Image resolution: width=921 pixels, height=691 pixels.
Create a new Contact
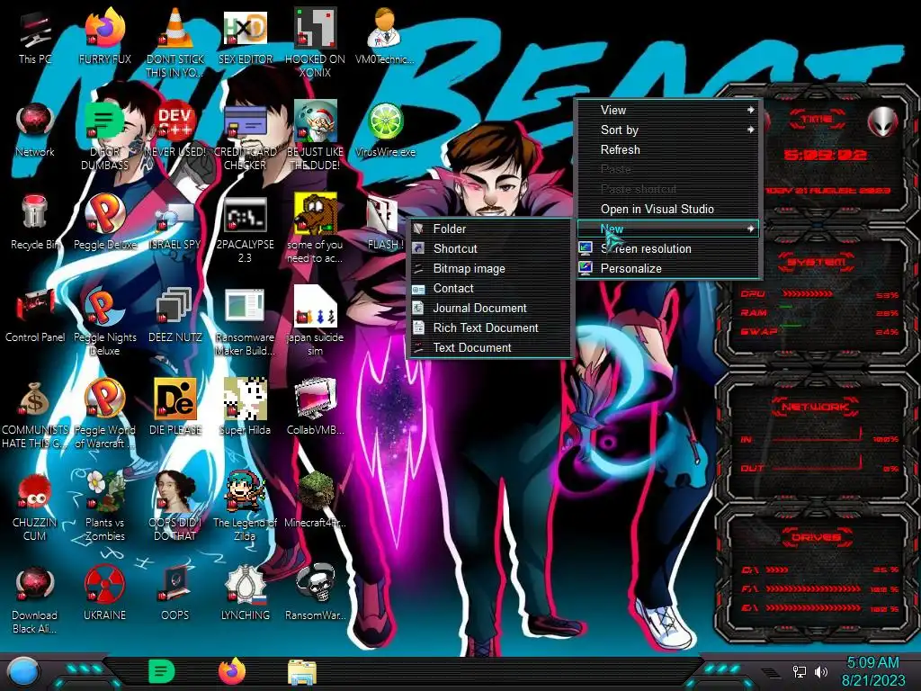[x=489, y=289]
